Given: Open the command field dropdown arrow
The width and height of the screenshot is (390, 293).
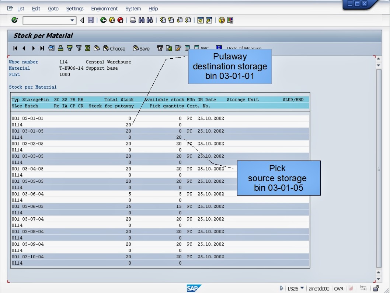Looking at the screenshot, I should tap(72, 20).
